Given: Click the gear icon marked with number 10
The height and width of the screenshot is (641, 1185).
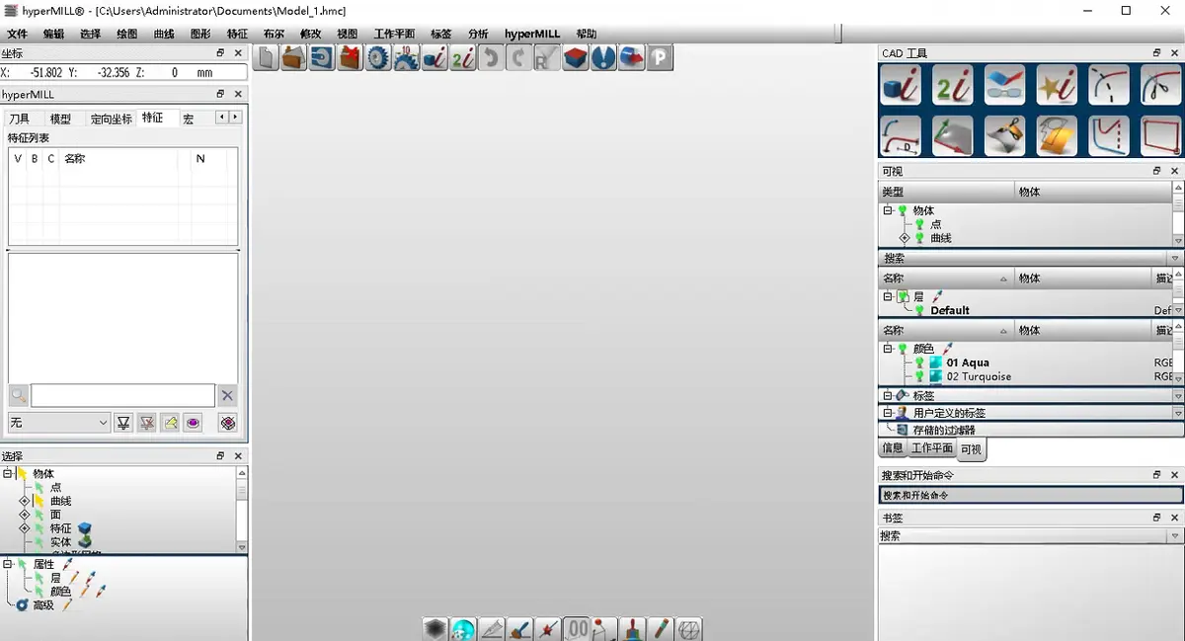Looking at the screenshot, I should pyautogui.click(x=406, y=57).
